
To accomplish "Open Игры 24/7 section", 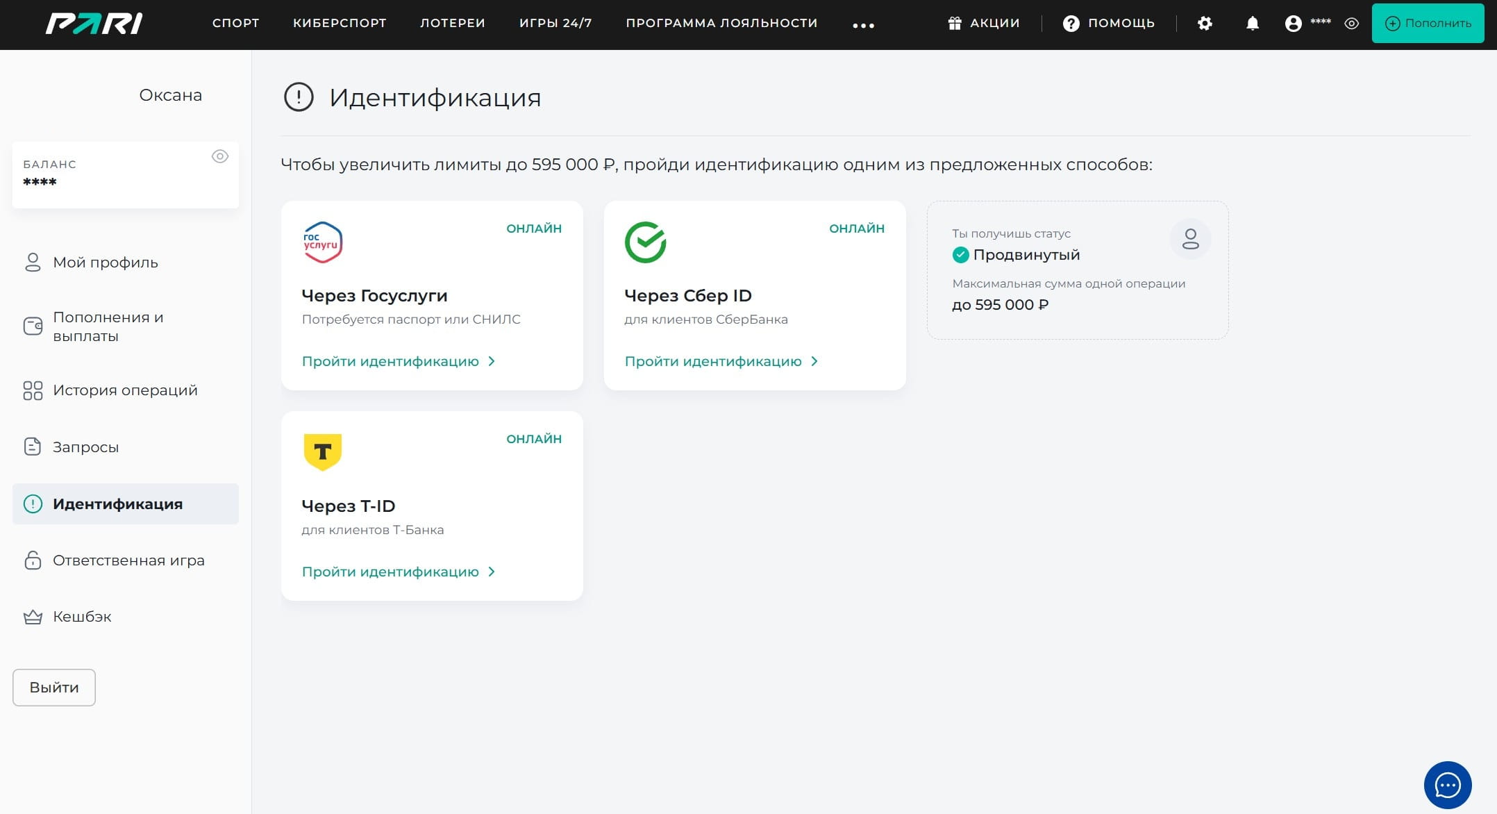I will click(555, 23).
